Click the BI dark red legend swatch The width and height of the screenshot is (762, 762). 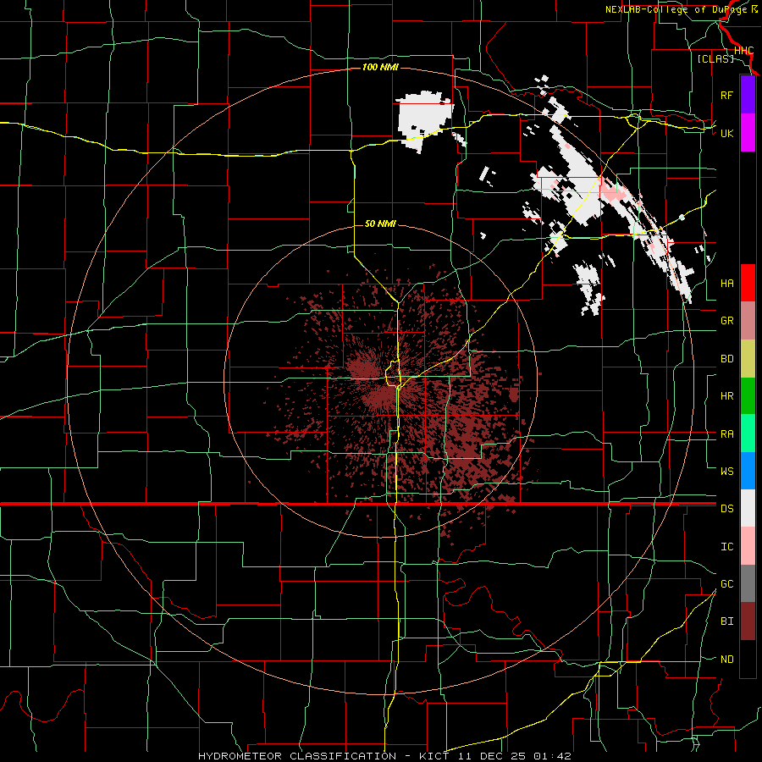point(748,621)
